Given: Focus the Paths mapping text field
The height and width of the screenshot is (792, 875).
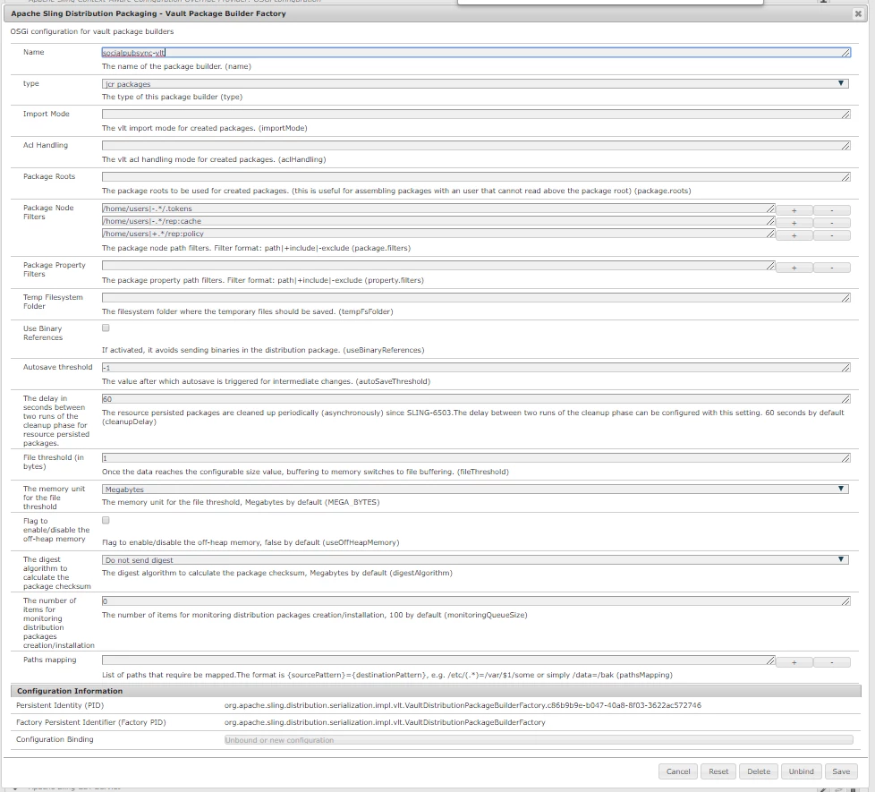Looking at the screenshot, I should pyautogui.click(x=438, y=660).
